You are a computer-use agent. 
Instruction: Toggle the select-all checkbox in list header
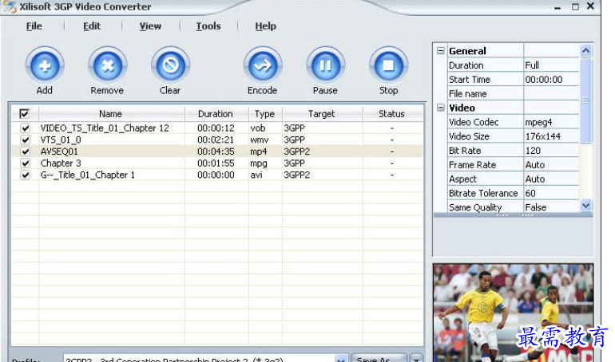24,113
